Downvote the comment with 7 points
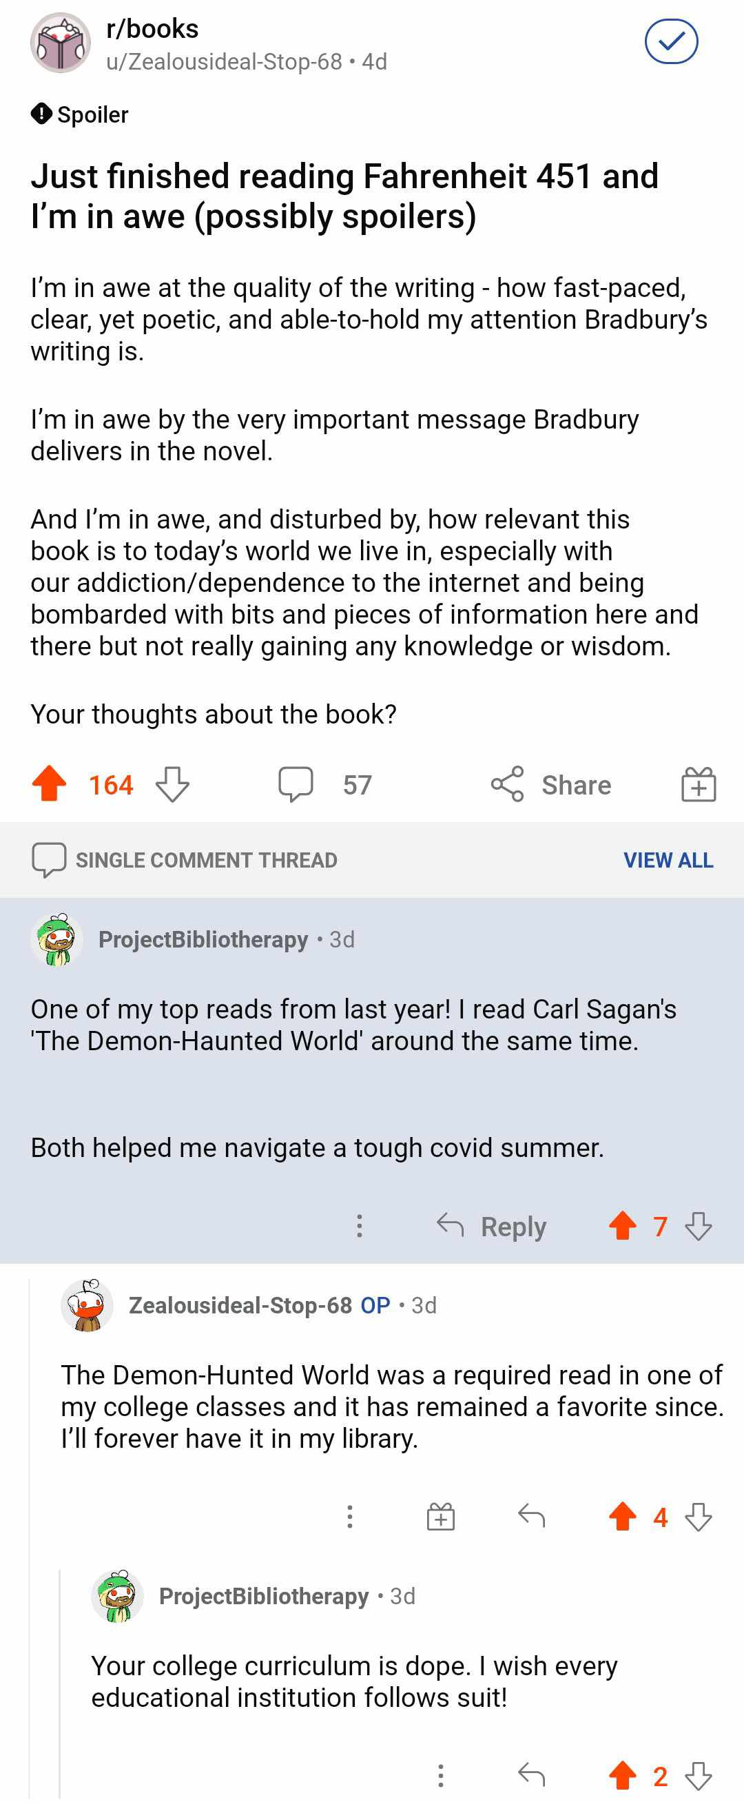This screenshot has height=1802, width=744. pos(699,1226)
